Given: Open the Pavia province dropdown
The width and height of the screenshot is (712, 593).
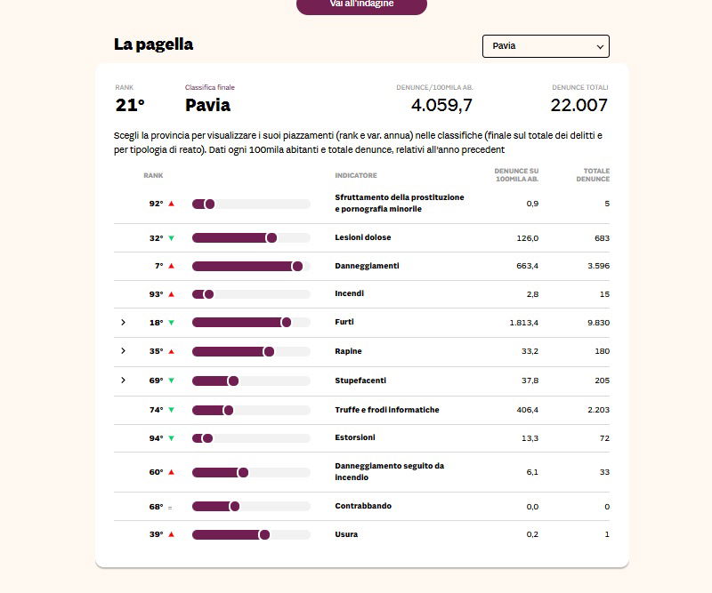Looking at the screenshot, I should [546, 46].
